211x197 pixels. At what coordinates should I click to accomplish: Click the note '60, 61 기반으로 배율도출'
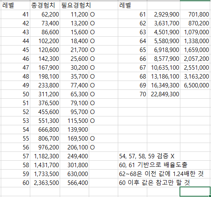point(153,165)
